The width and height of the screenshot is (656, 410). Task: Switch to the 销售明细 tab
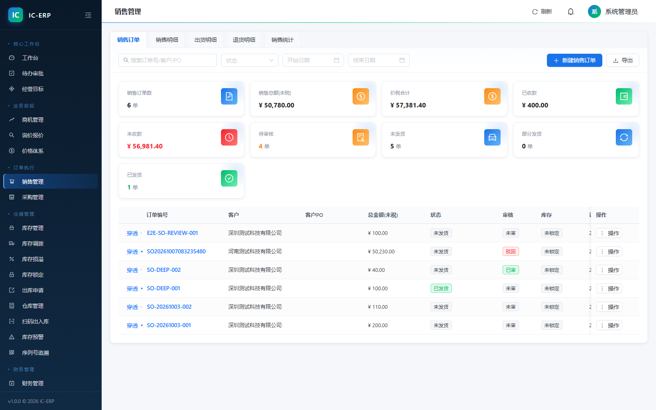click(x=167, y=40)
